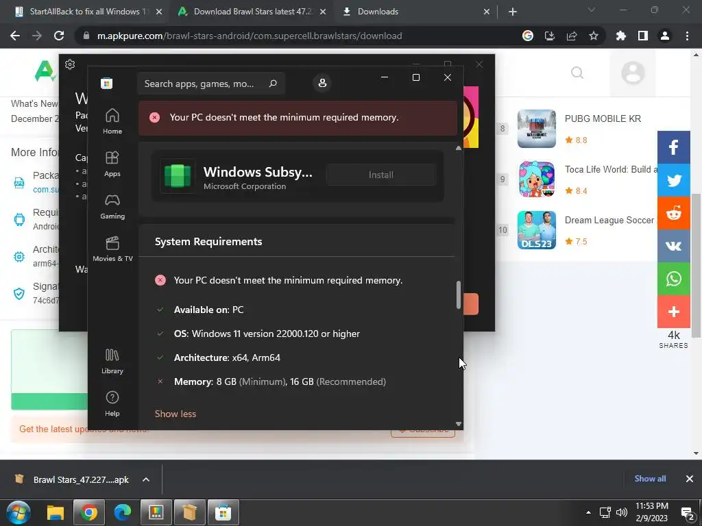The height and width of the screenshot is (526, 702).
Task: Click the share page icon in address bar
Action: click(x=571, y=36)
